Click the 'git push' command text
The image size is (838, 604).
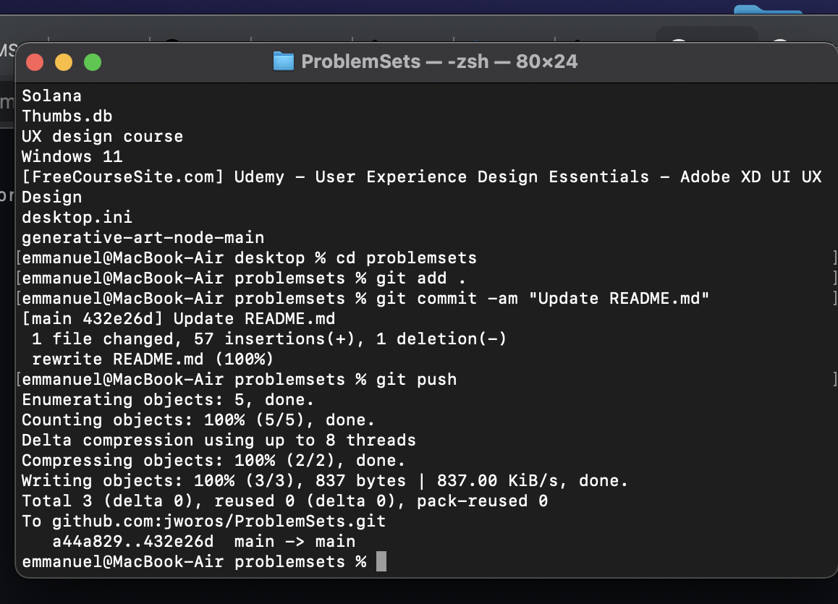coord(416,380)
